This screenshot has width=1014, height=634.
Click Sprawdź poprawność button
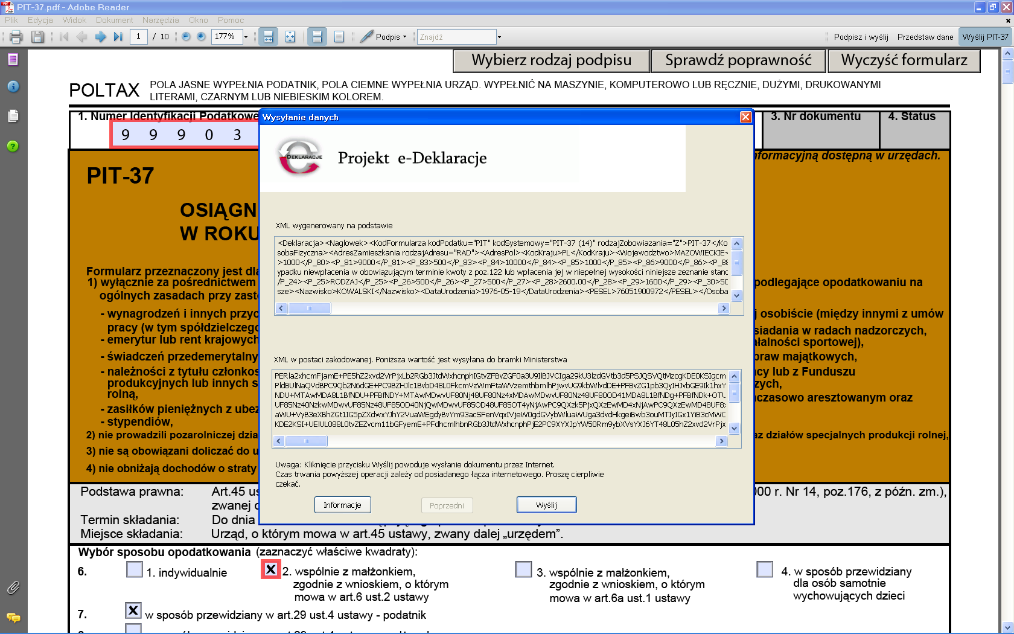coord(738,60)
